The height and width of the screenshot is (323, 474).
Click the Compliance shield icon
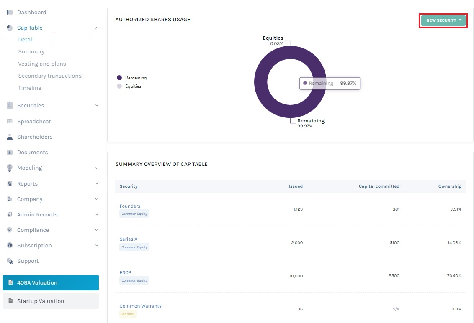click(10, 230)
